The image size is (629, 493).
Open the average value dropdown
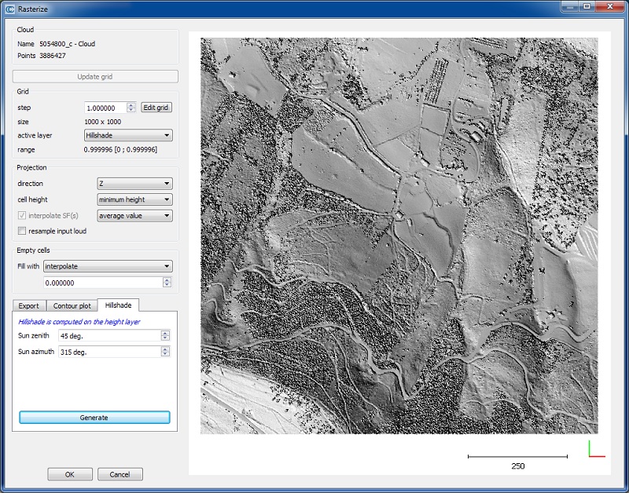(134, 216)
